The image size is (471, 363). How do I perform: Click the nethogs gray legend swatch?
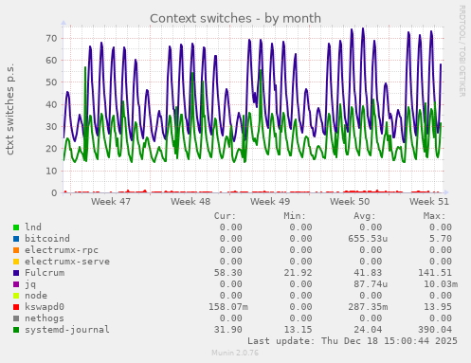16,318
